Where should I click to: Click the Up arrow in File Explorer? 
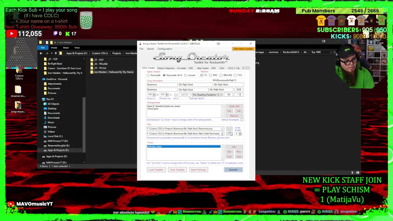click(56, 53)
